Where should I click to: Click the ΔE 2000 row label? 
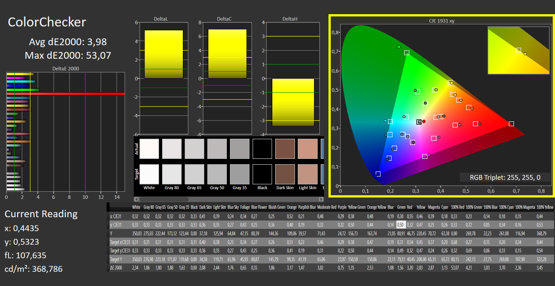[116, 268]
